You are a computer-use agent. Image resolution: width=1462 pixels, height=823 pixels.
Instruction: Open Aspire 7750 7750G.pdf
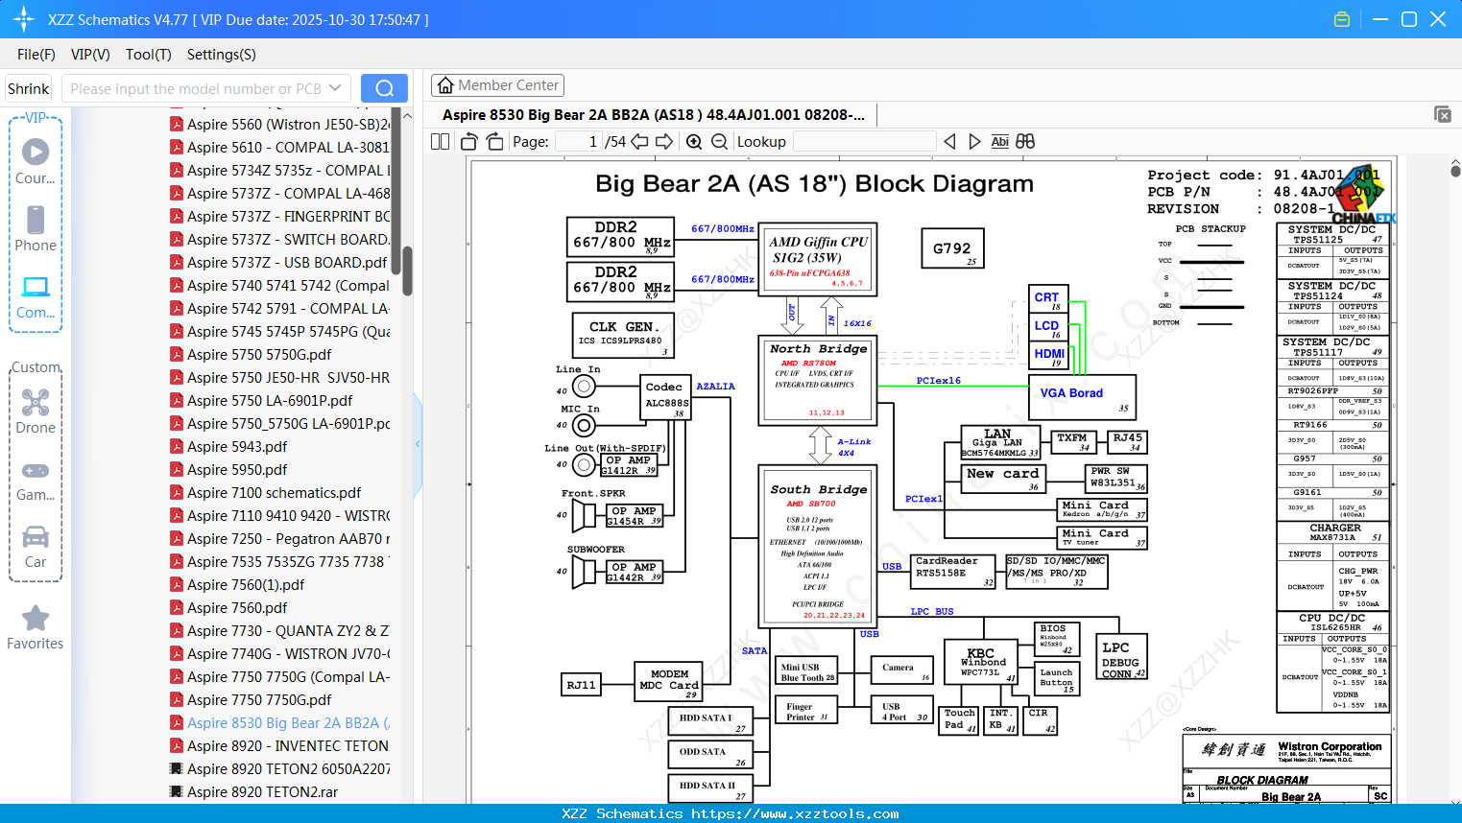tap(259, 699)
